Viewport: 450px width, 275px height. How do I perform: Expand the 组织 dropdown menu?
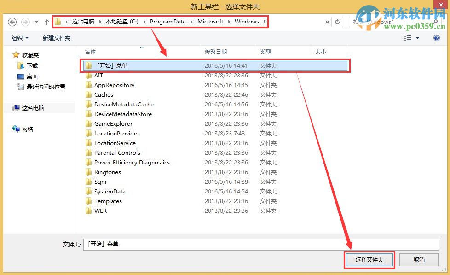point(19,38)
